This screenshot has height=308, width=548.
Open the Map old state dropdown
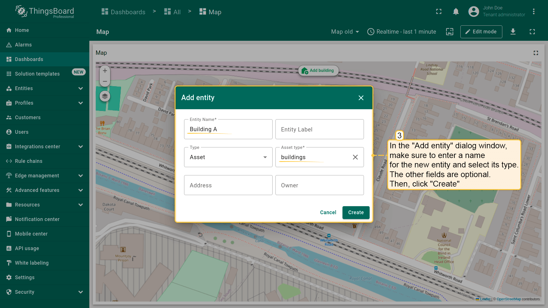click(x=345, y=32)
